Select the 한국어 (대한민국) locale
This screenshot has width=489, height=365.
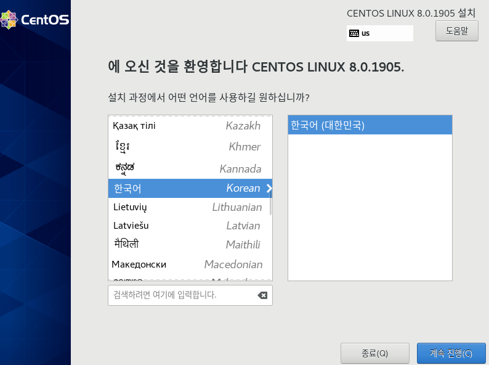click(370, 125)
